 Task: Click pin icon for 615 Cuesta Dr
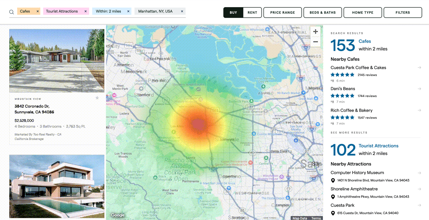coord(333,213)
